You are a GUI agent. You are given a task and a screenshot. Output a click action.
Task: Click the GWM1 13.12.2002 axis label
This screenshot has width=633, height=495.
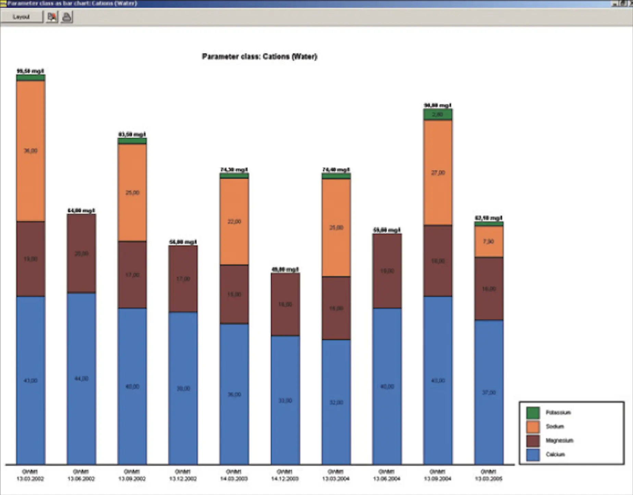point(183,475)
